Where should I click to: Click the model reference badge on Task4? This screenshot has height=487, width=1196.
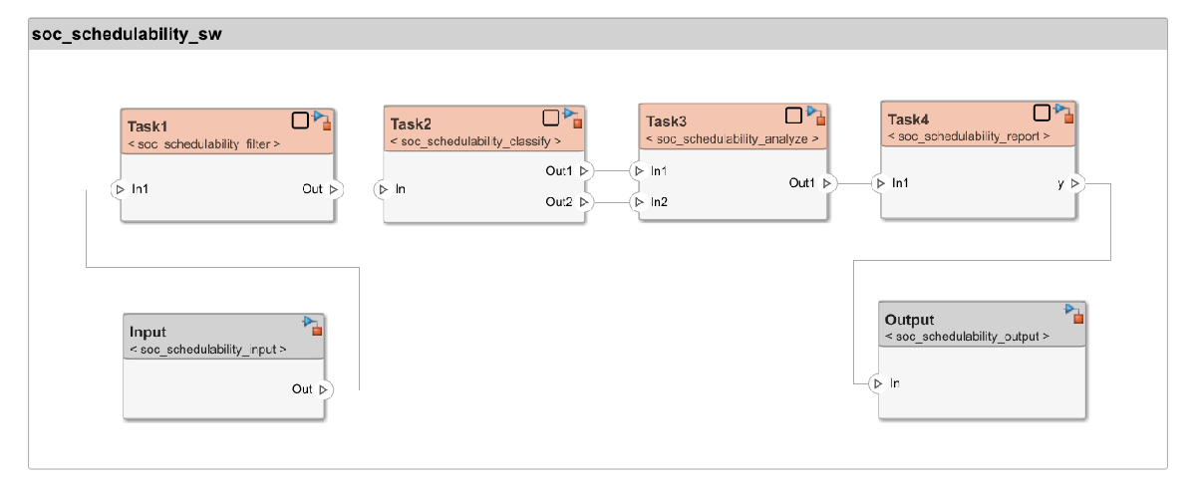point(1063,113)
